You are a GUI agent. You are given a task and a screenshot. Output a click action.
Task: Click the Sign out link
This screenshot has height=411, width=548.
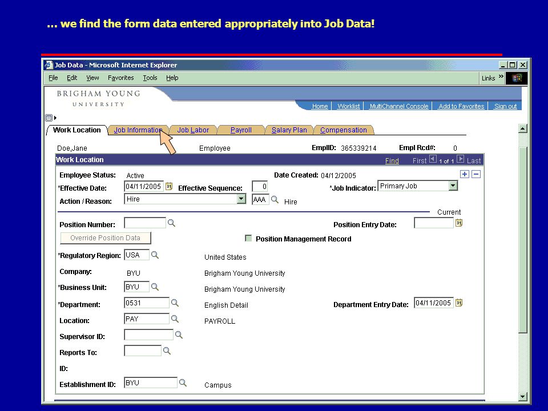click(x=505, y=106)
